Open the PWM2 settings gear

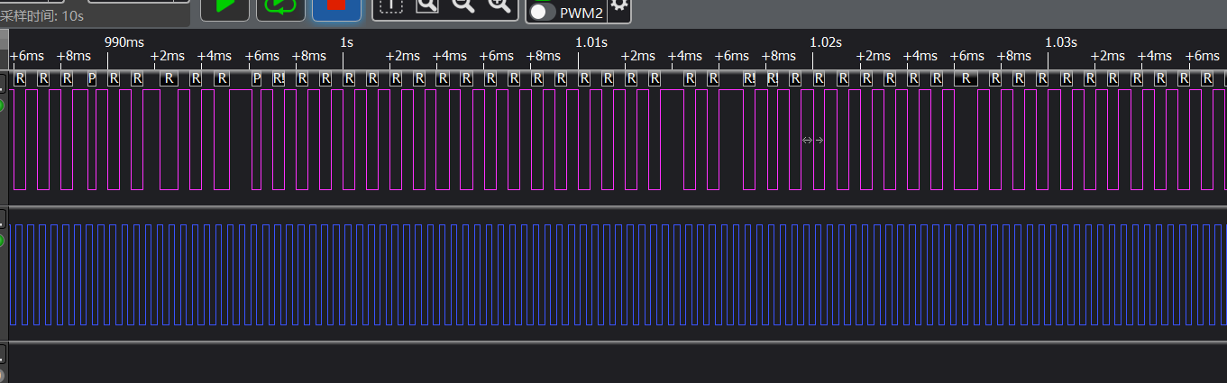coord(618,6)
